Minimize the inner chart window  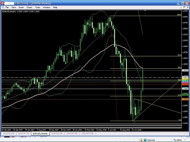point(181,7)
